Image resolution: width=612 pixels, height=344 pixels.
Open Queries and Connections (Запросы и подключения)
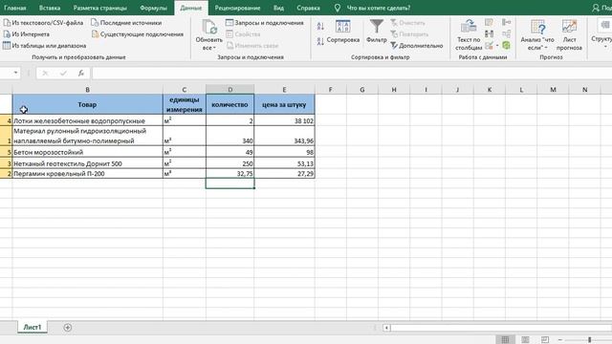[x=265, y=23]
